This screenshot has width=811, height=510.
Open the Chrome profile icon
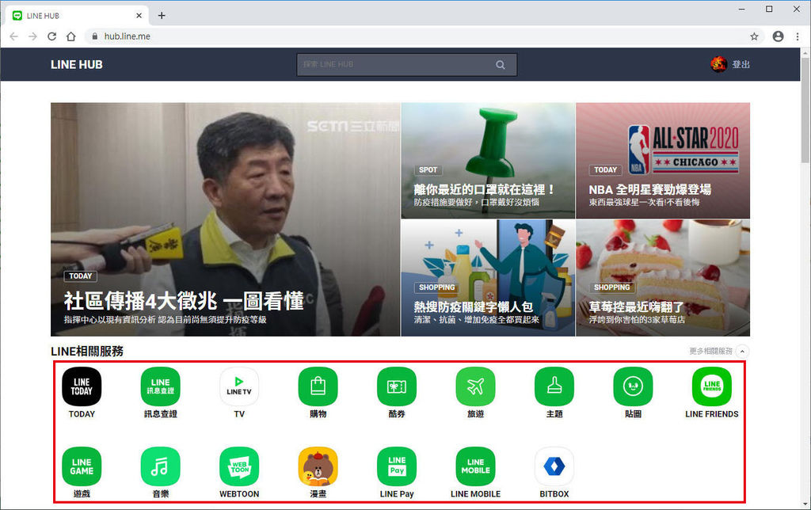pyautogui.click(x=778, y=36)
